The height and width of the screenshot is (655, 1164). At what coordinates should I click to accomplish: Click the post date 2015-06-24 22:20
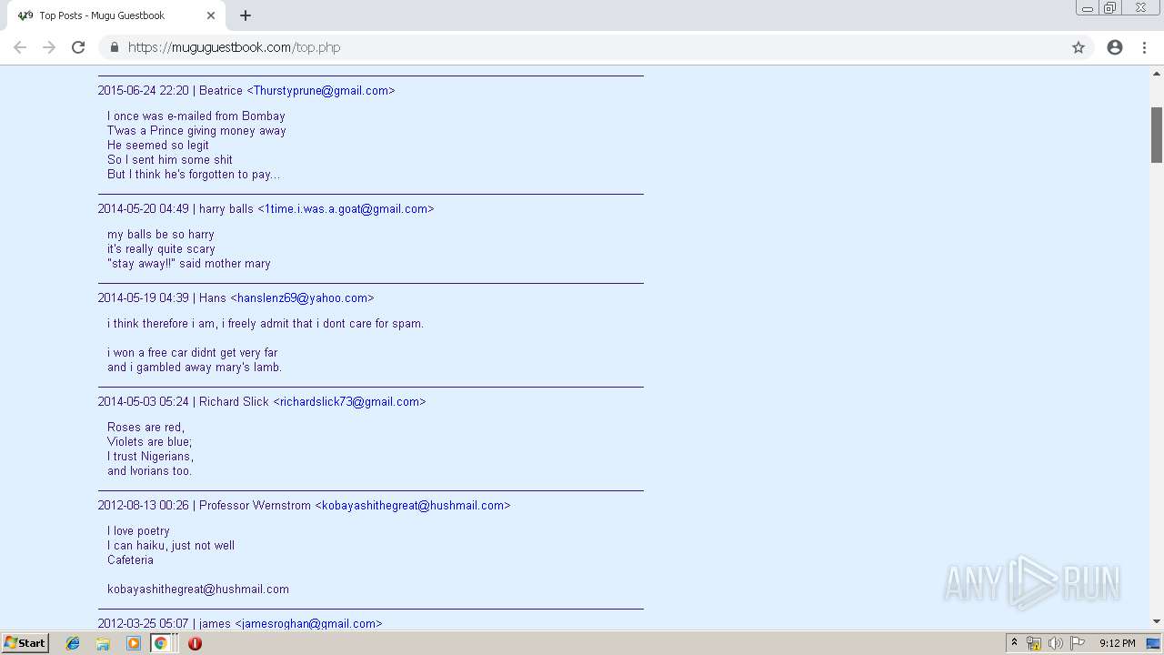tap(144, 91)
